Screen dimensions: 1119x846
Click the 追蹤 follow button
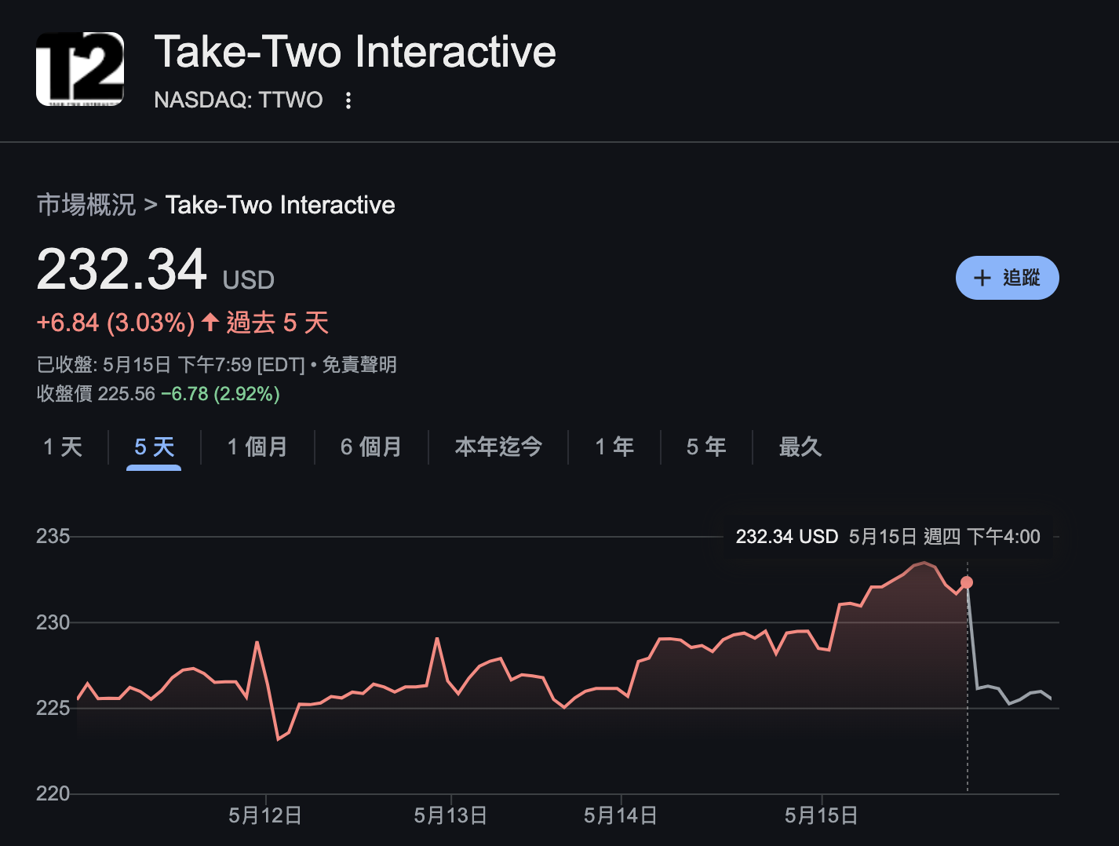tap(1007, 278)
